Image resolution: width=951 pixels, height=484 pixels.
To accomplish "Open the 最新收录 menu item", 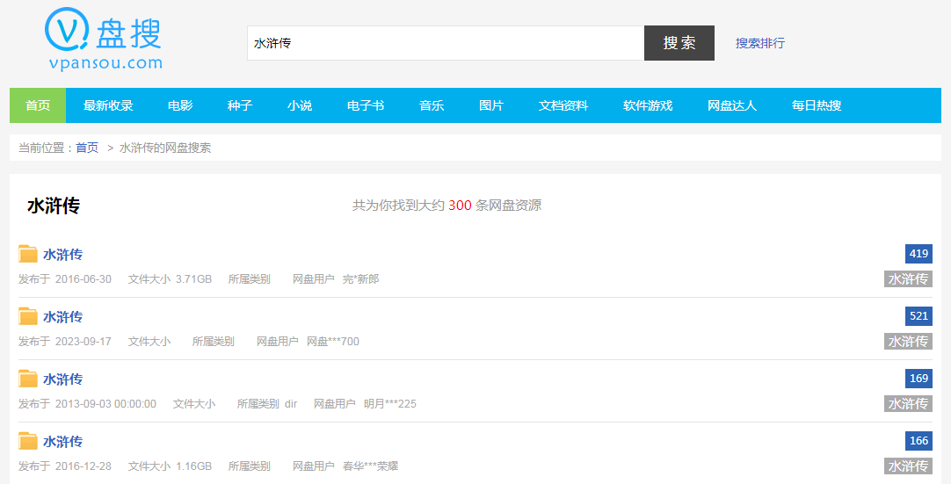I will (x=108, y=105).
